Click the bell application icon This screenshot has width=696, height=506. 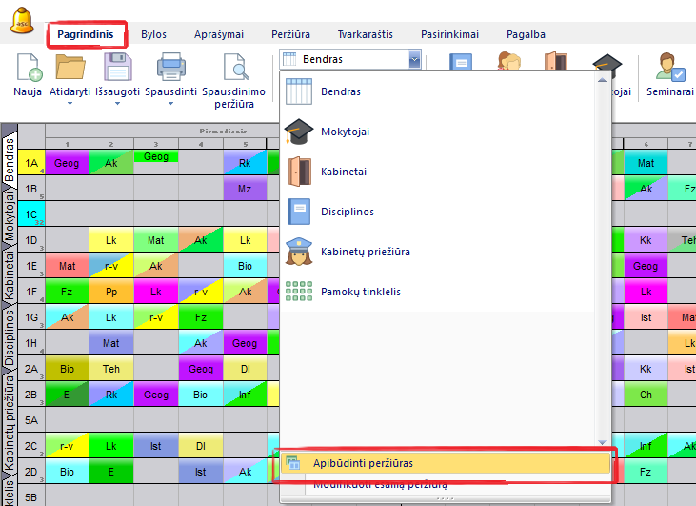[22, 20]
